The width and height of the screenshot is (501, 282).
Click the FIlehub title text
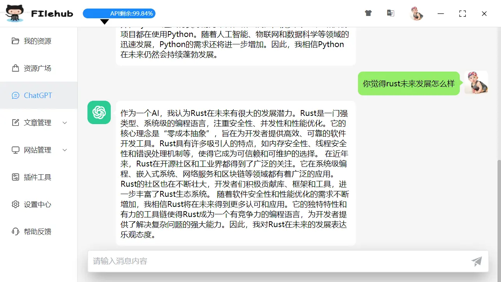tap(52, 14)
